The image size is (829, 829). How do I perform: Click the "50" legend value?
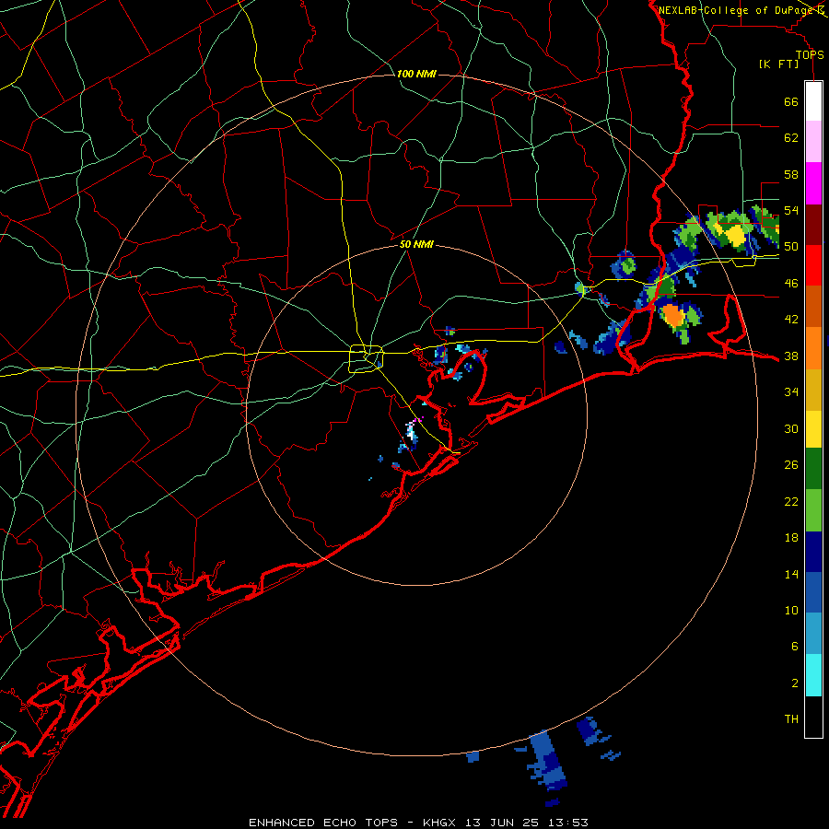point(791,247)
